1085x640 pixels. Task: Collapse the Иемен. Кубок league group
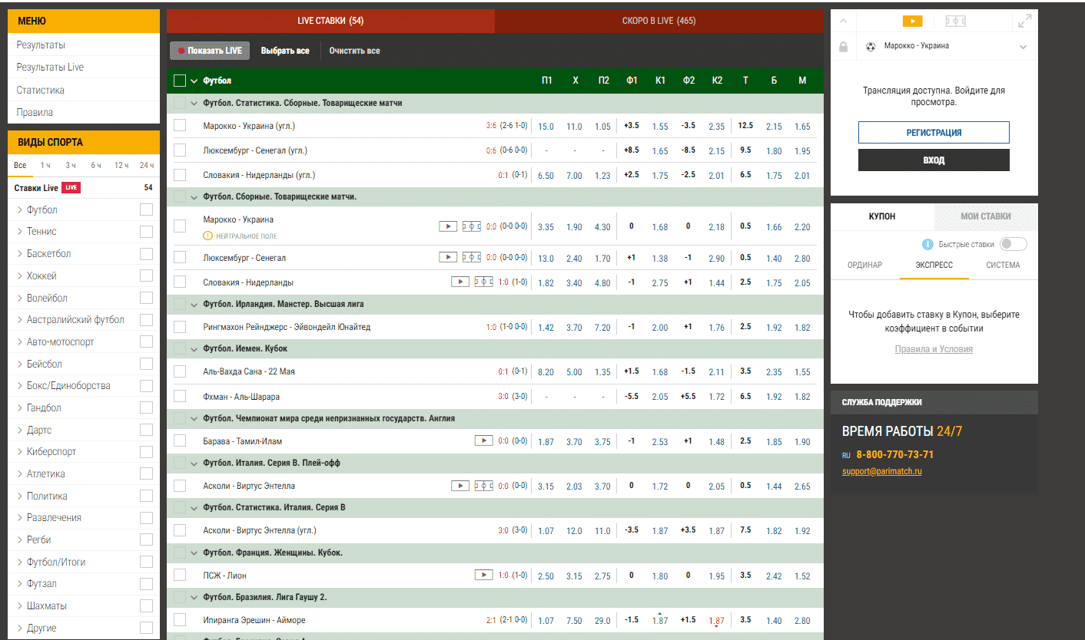(194, 349)
